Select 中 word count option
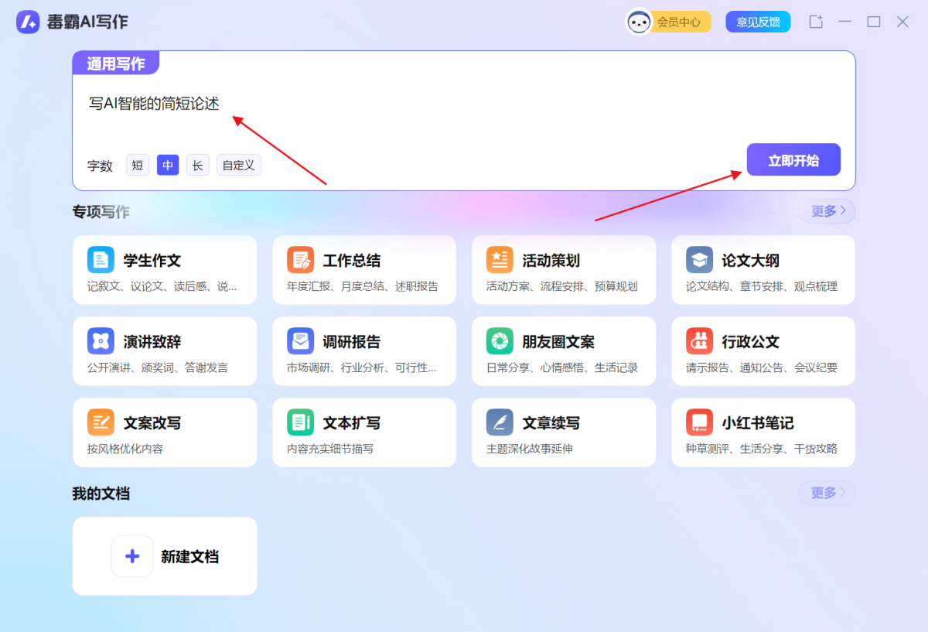 pos(168,165)
